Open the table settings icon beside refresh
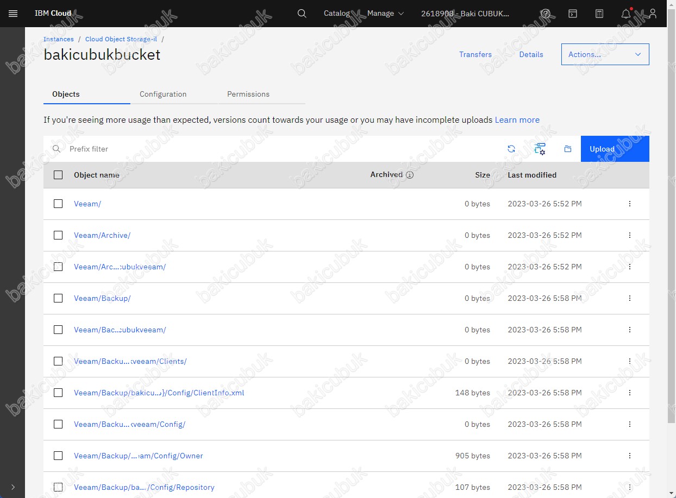 click(540, 149)
